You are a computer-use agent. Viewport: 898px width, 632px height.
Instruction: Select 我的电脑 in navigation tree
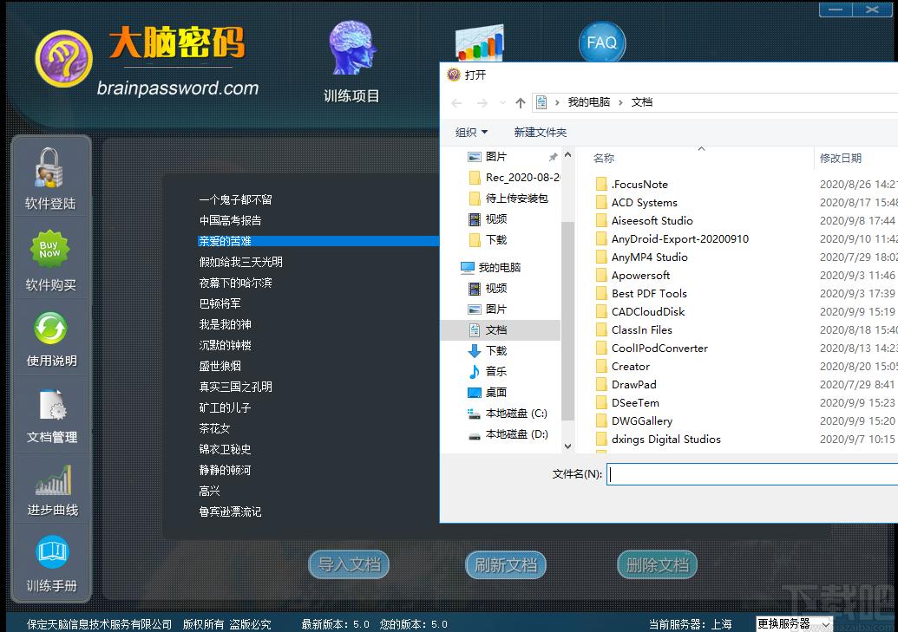[x=500, y=267]
